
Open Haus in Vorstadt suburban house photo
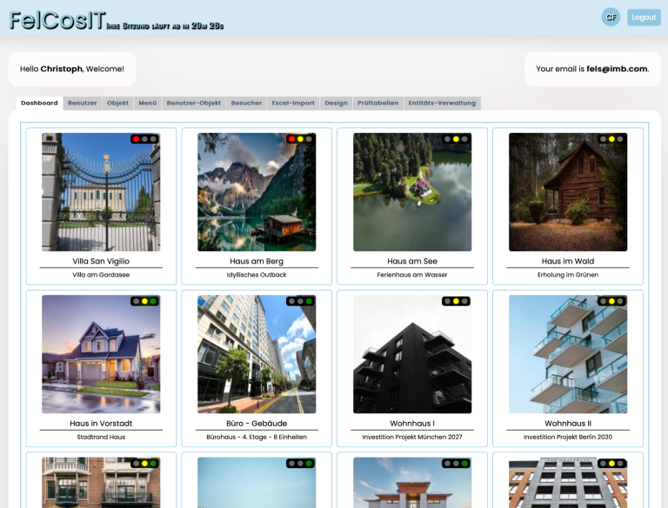pyautogui.click(x=101, y=354)
